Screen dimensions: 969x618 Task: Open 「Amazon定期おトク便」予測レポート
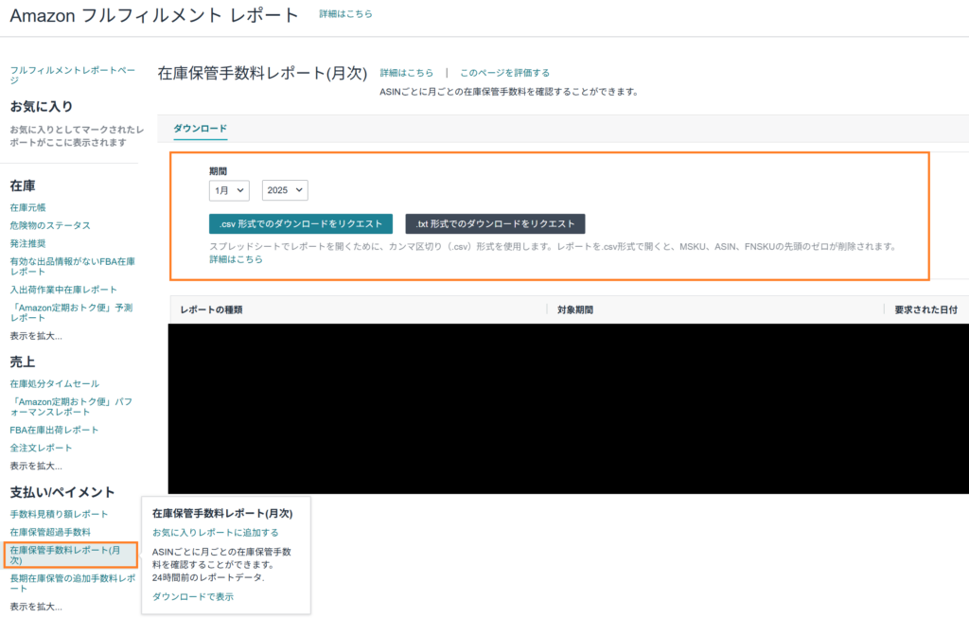pos(71,312)
